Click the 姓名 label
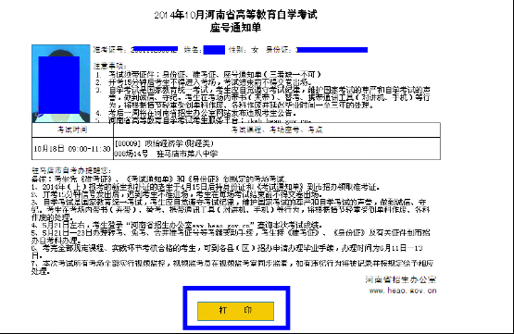Viewport: 514px width, 334px height. click(x=193, y=50)
